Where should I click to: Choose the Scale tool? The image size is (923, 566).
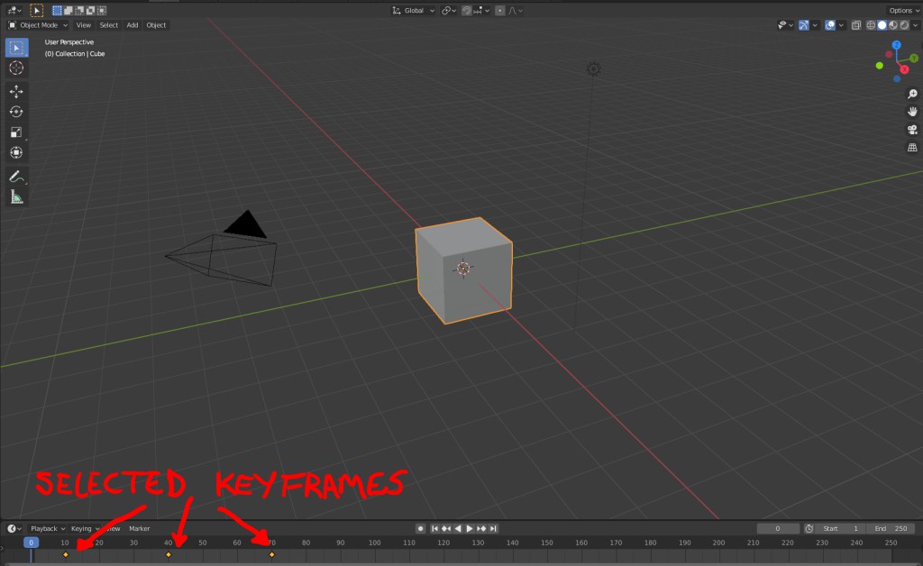pos(16,132)
